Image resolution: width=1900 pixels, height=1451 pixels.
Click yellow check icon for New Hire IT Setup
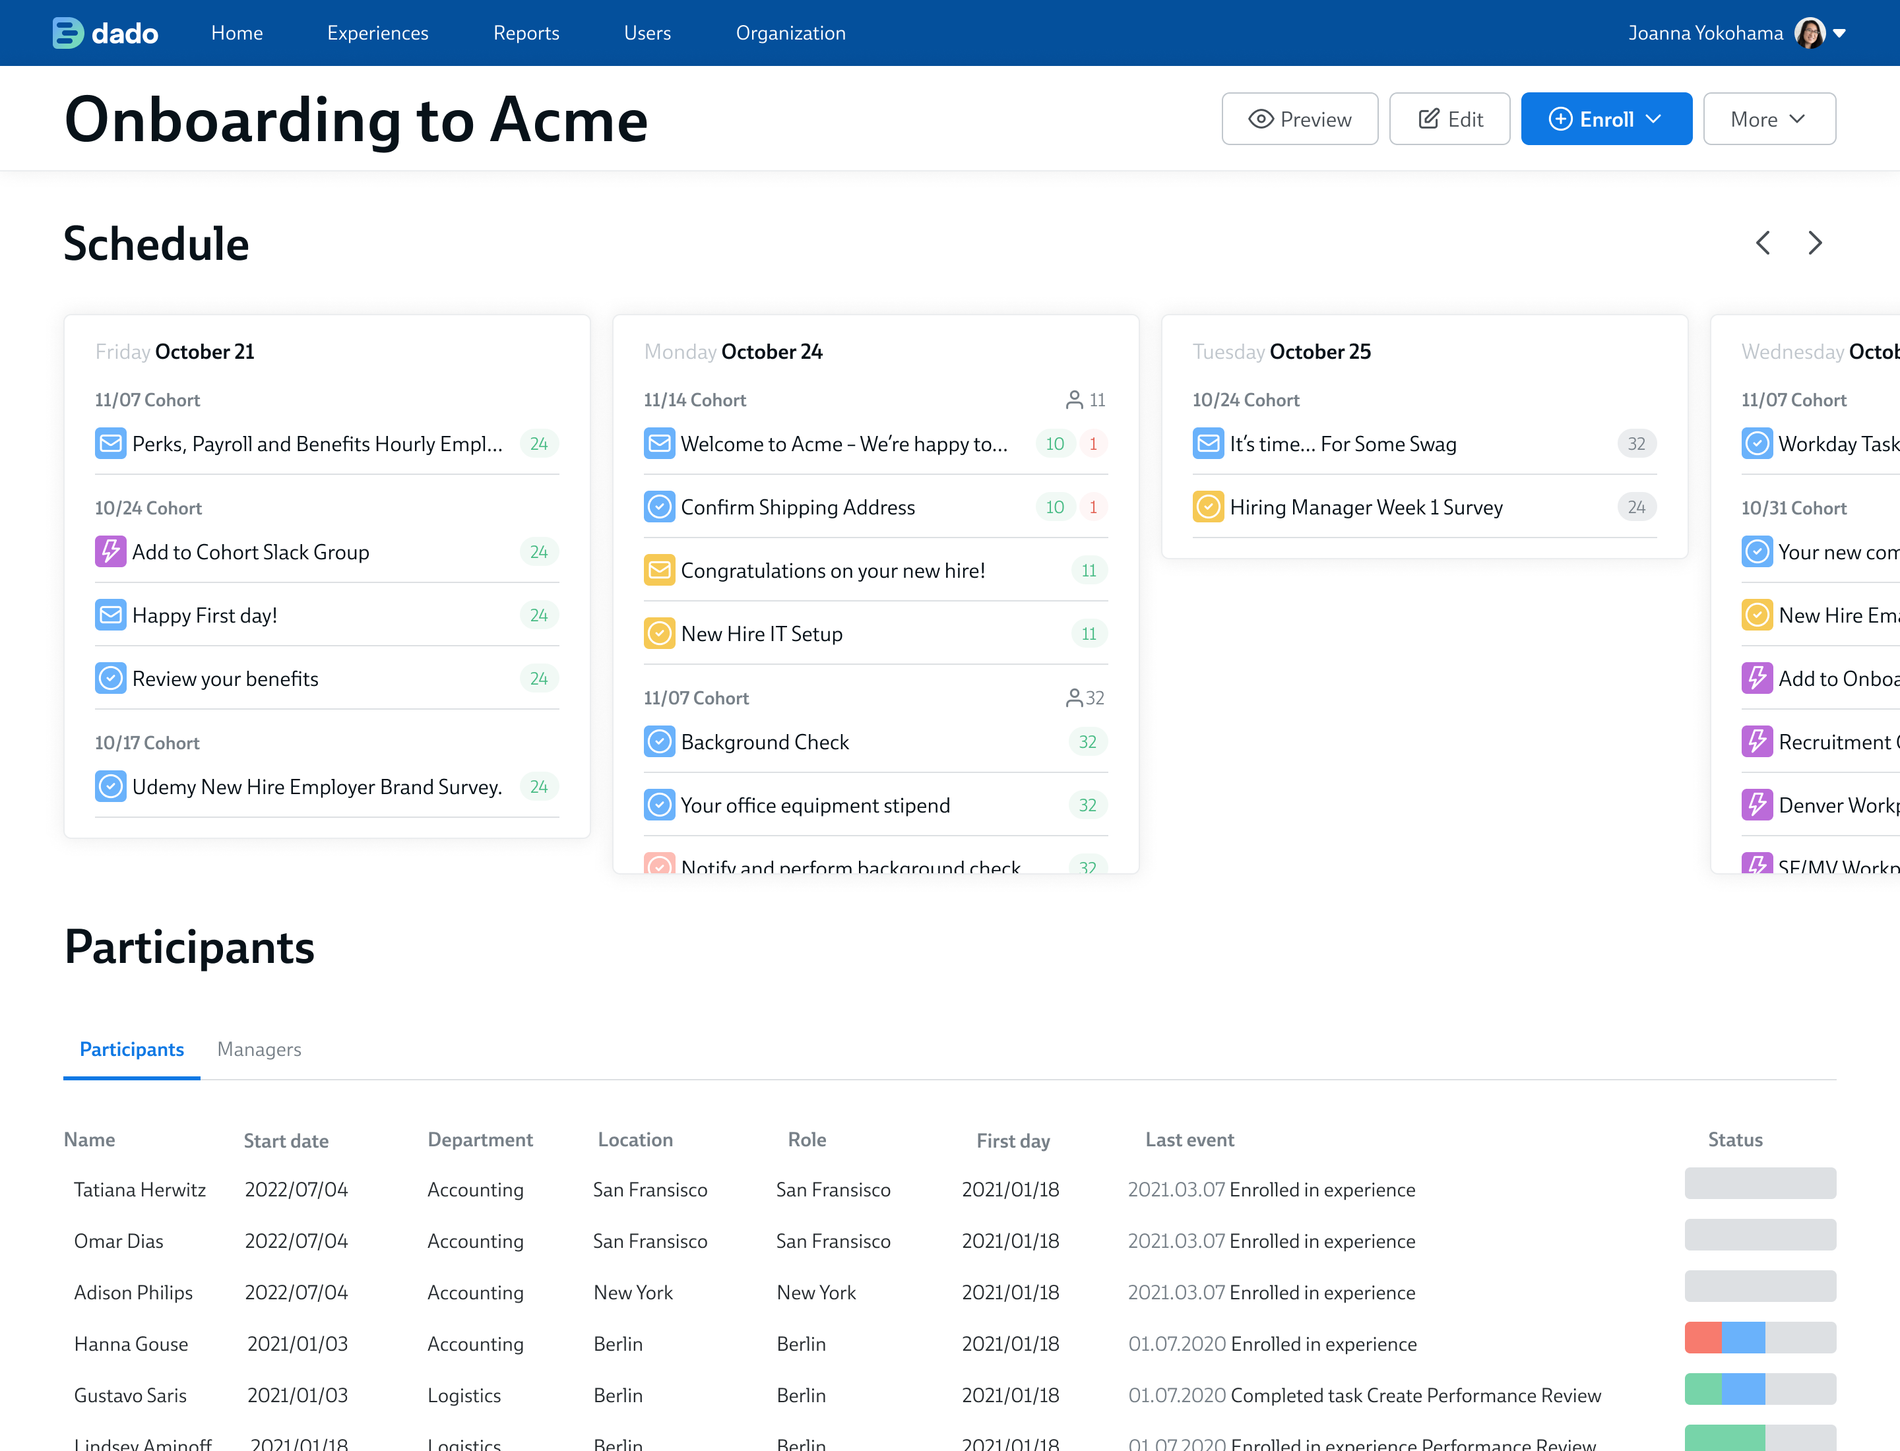point(659,634)
